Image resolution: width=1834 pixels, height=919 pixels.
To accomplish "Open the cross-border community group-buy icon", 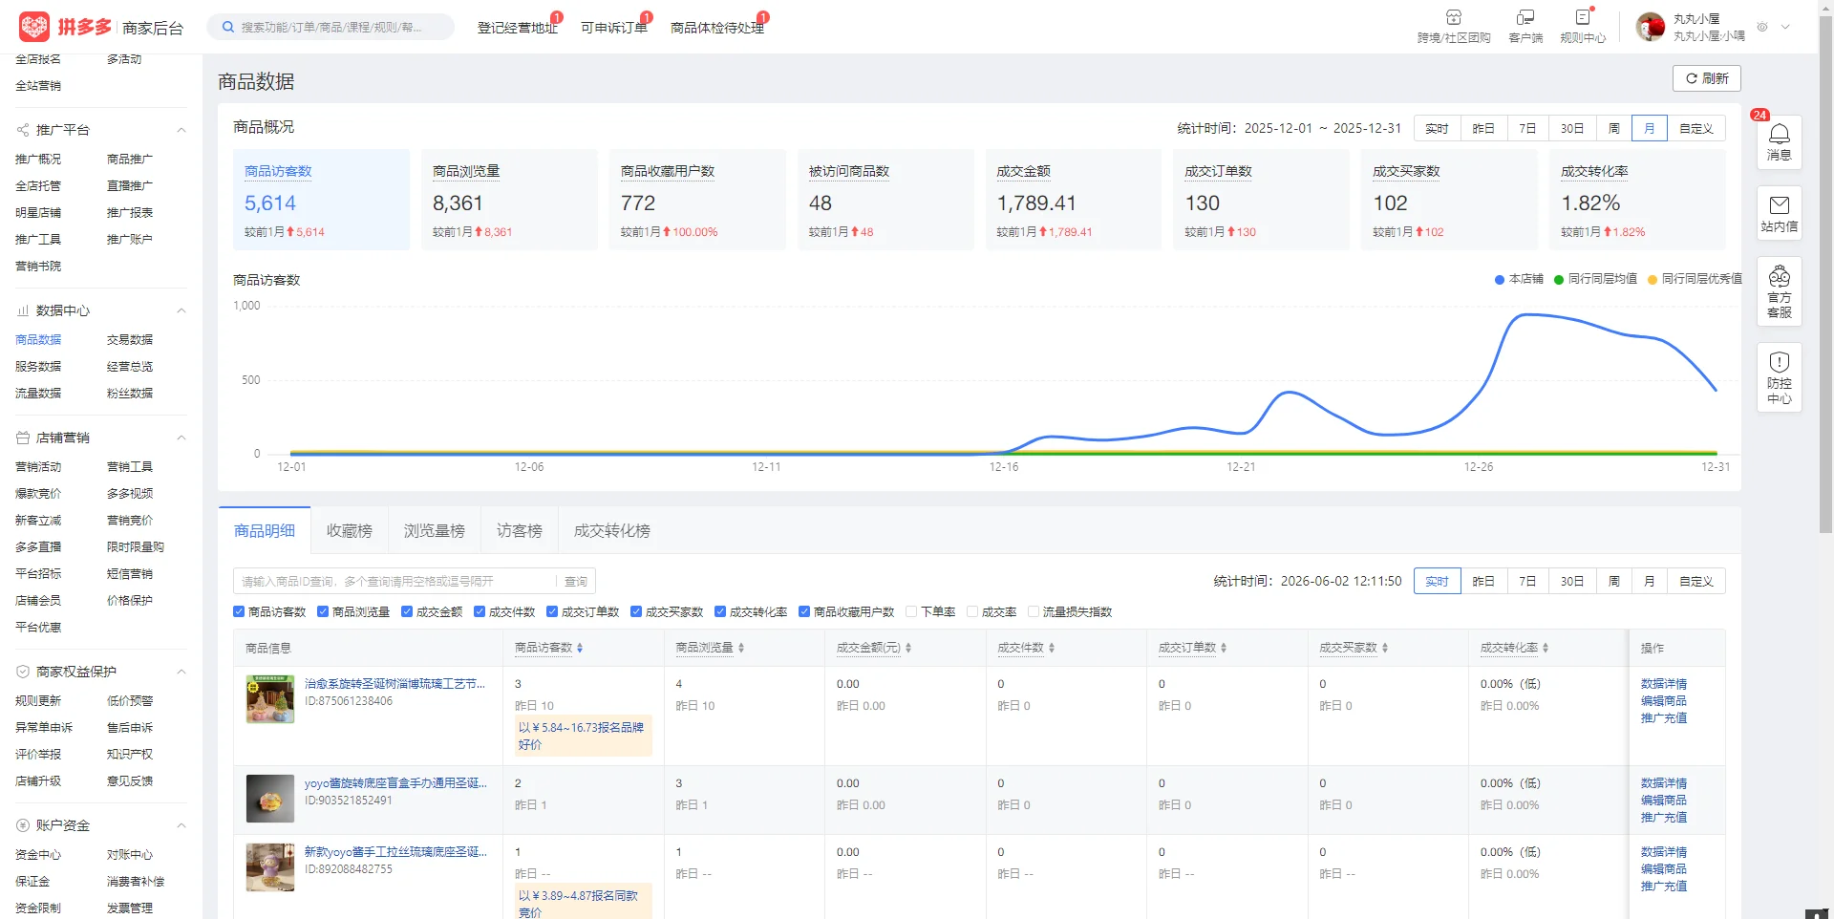I will point(1453,17).
